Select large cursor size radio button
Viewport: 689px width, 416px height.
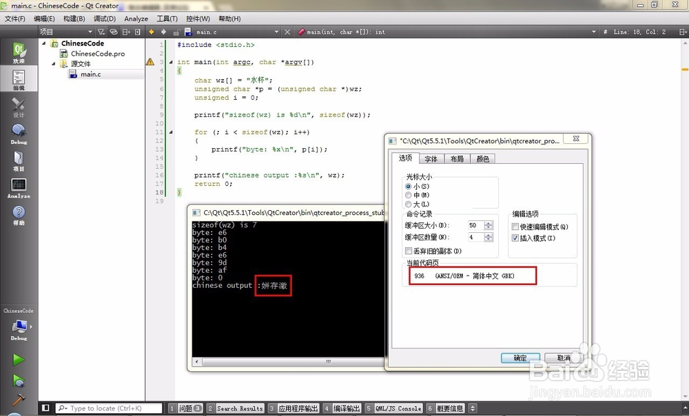pos(408,205)
